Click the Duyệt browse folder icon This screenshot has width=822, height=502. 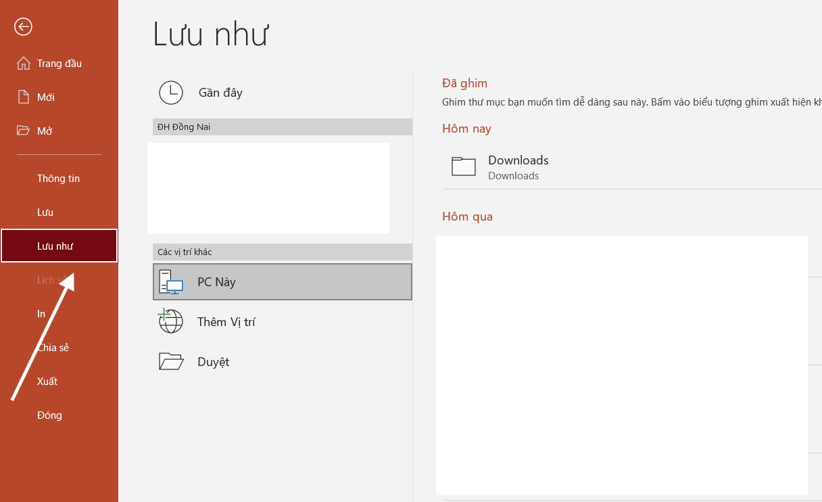[x=171, y=361]
